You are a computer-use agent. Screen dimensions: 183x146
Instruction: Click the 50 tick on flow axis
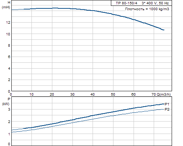[113, 95]
